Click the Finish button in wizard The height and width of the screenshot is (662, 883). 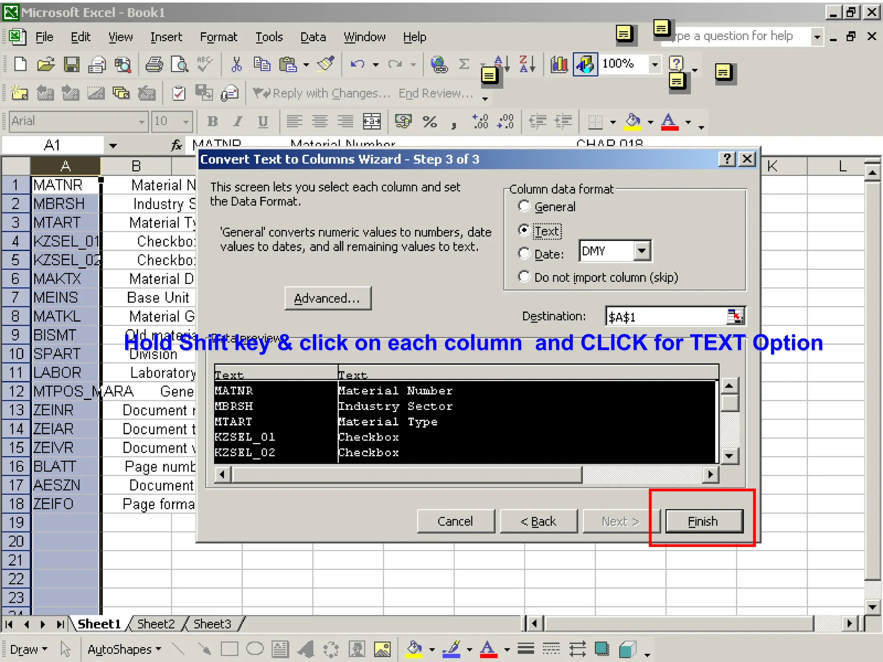pyautogui.click(x=704, y=521)
